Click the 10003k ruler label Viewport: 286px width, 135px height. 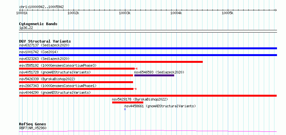point(125,13)
